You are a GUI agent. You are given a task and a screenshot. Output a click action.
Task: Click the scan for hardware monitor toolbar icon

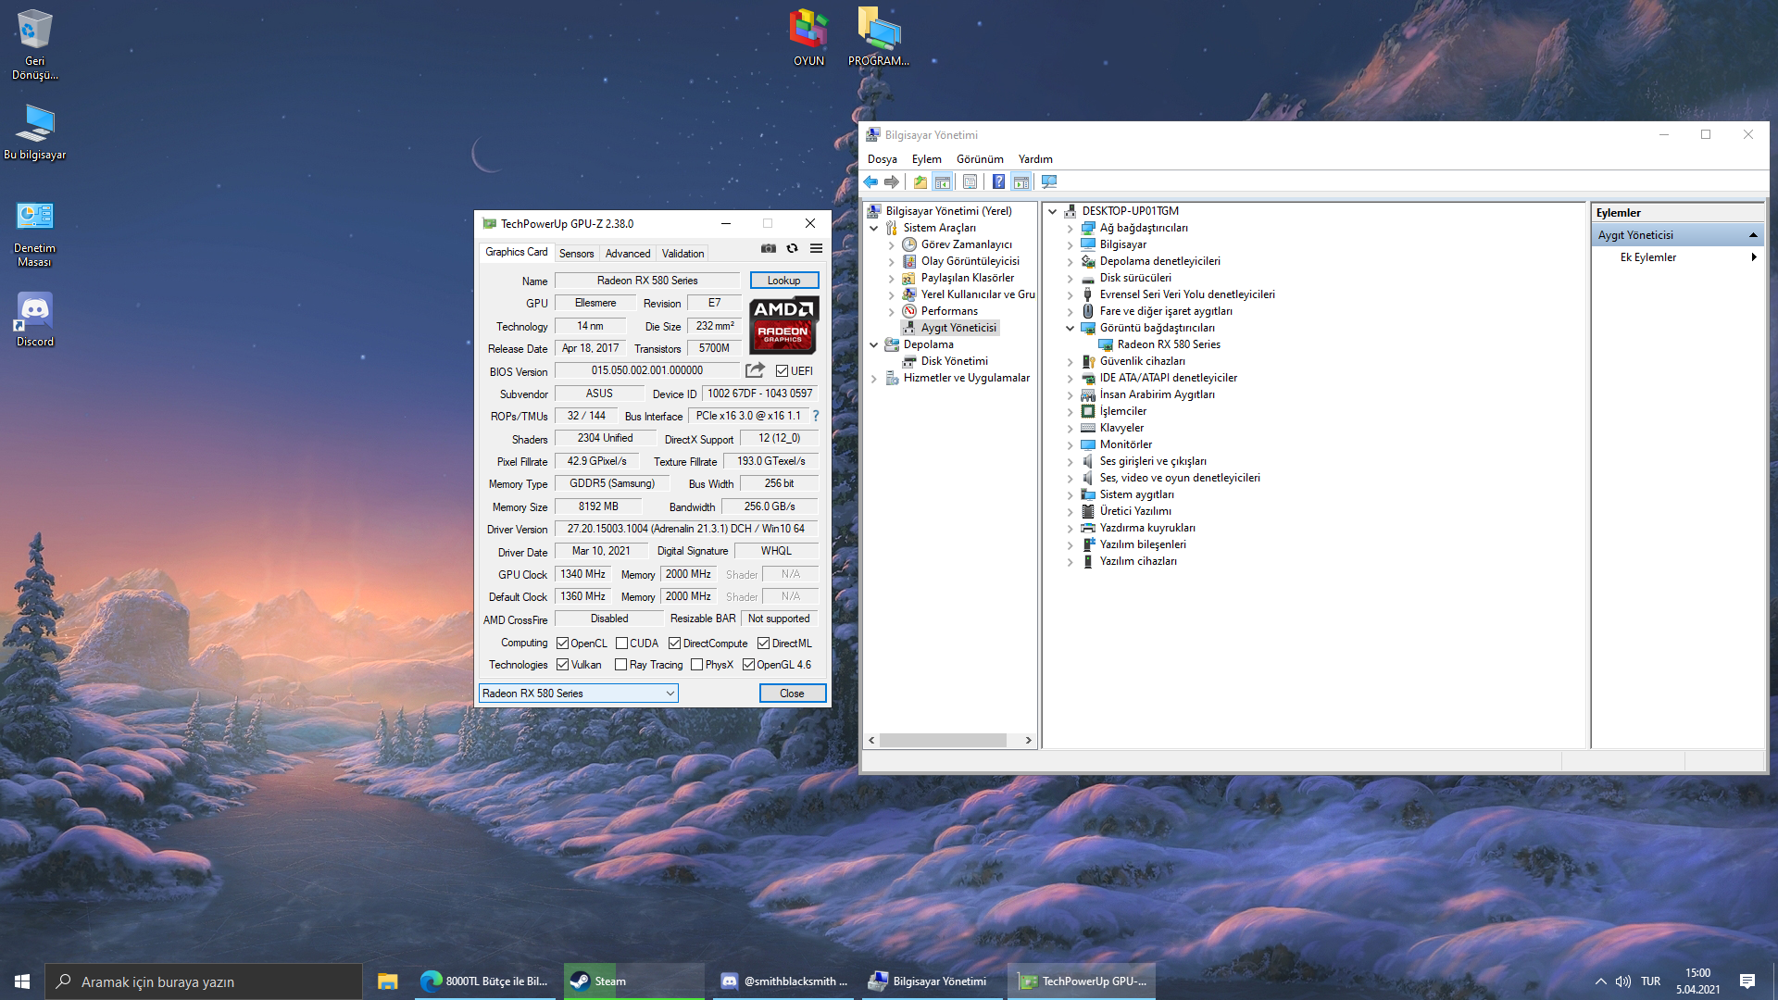(1049, 182)
